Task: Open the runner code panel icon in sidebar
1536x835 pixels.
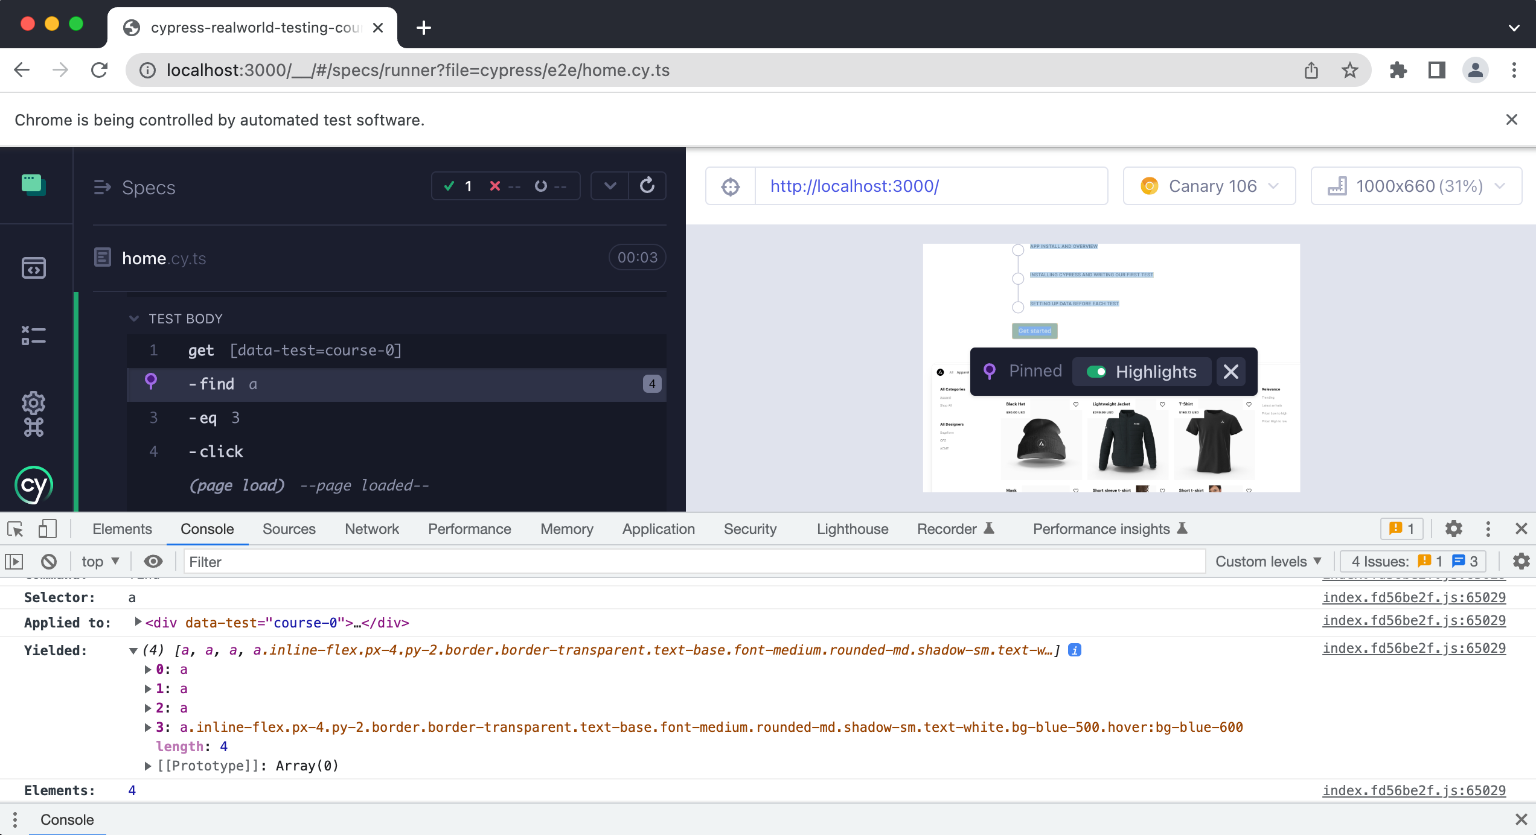Action: [34, 267]
